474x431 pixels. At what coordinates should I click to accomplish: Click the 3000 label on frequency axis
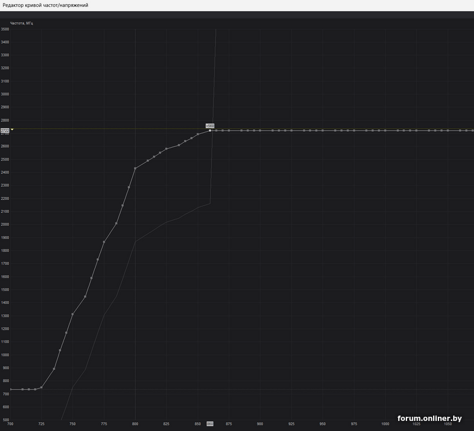pyautogui.click(x=5, y=94)
